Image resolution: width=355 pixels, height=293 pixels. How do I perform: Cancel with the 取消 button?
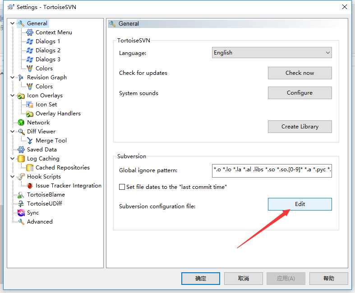(244, 278)
